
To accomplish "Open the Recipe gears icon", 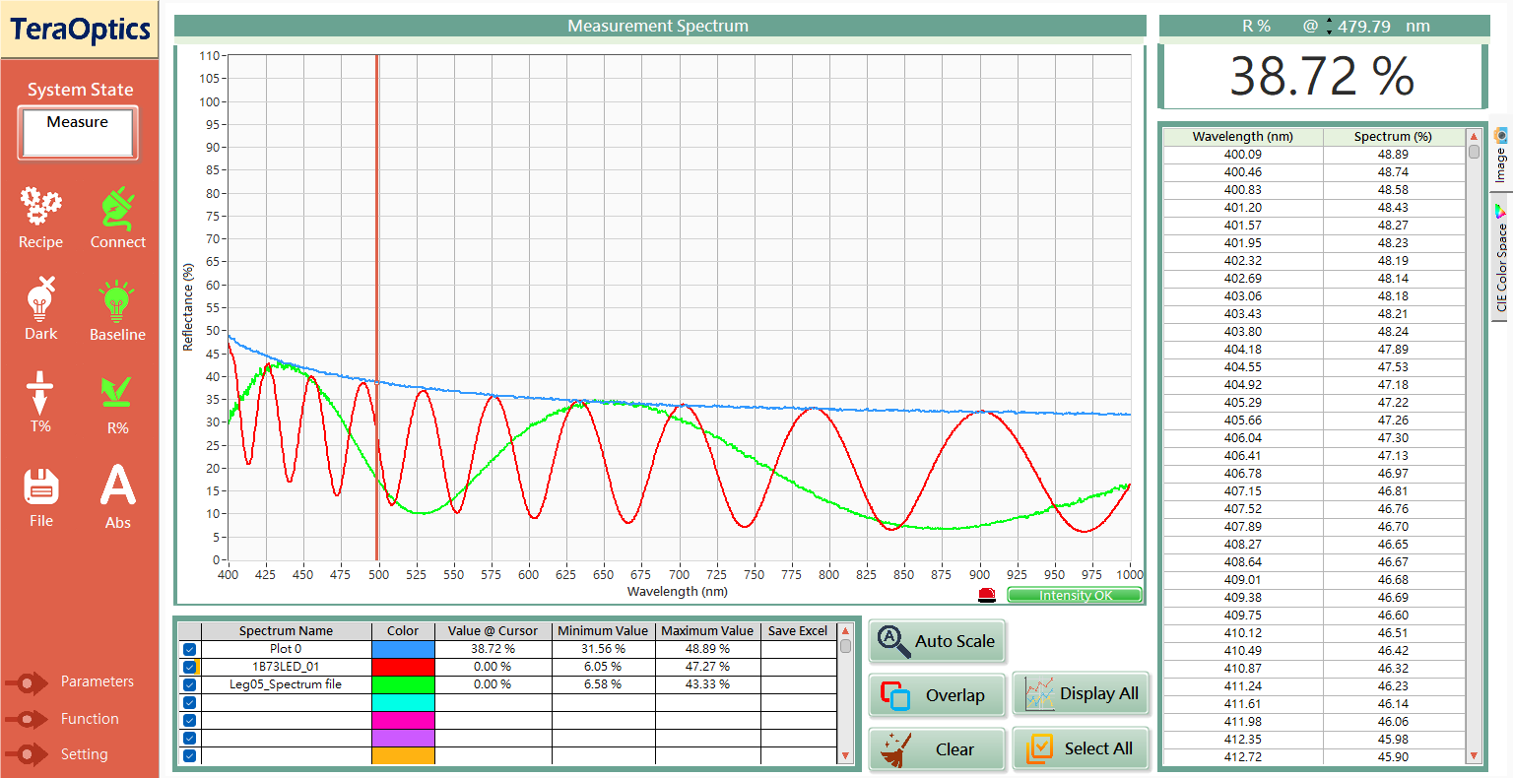I will coord(40,207).
